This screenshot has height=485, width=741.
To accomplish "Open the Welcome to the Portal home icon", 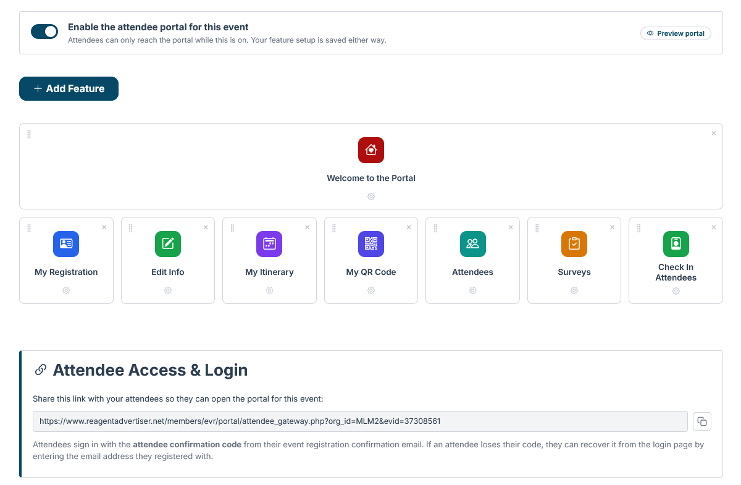I will click(371, 150).
